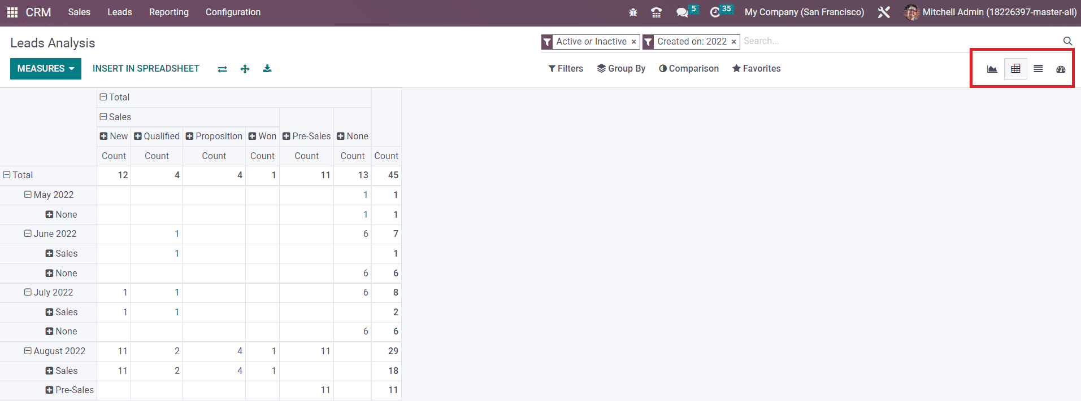Image resolution: width=1081 pixels, height=401 pixels.
Task: Collapse the August 2022 row
Action: pyautogui.click(x=54, y=351)
